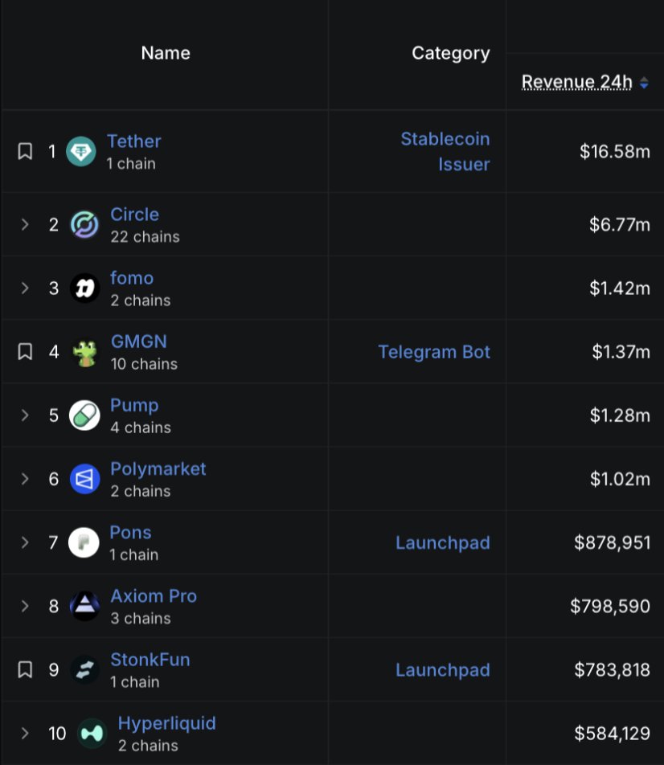
Task: Open the Stablecoin Issuer category link
Action: 445,151
